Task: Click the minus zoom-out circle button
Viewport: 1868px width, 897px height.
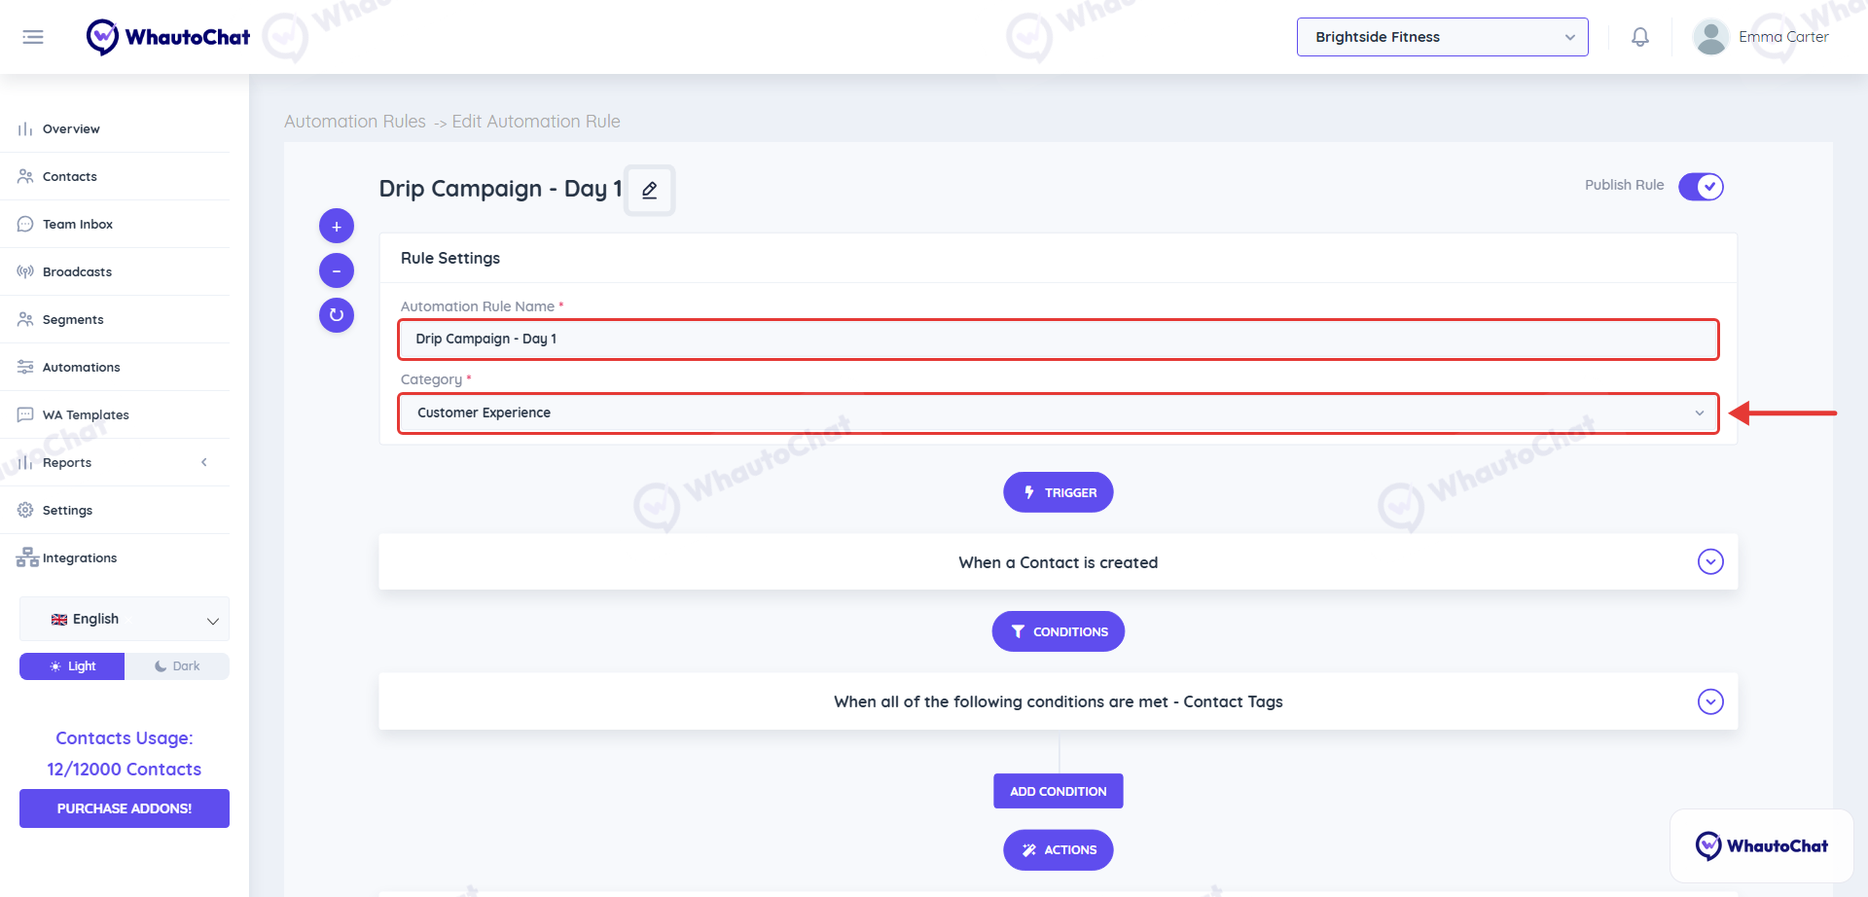Action: coord(337,270)
